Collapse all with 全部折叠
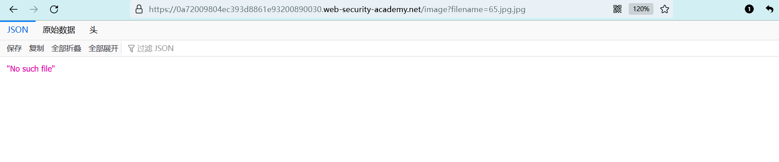This screenshot has width=779, height=162. pyautogui.click(x=66, y=48)
